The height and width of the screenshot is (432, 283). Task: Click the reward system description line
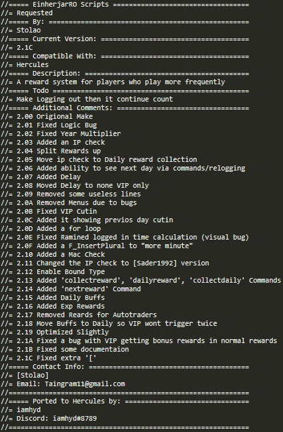pyautogui.click(x=113, y=82)
